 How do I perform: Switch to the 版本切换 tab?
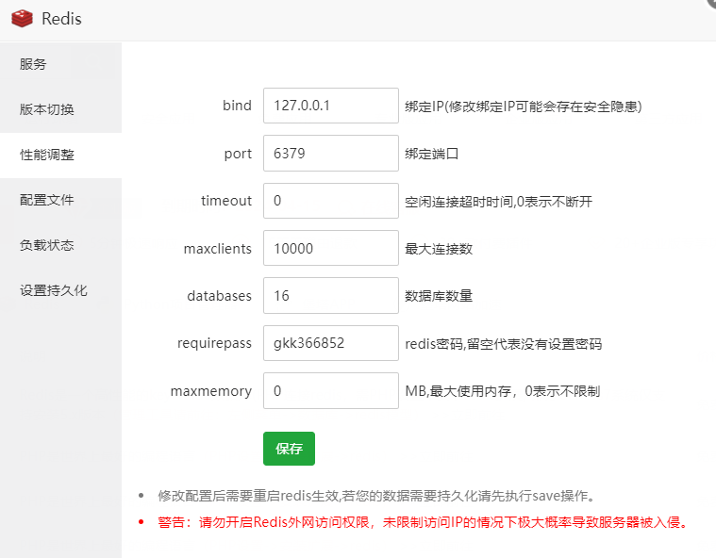(x=60, y=109)
